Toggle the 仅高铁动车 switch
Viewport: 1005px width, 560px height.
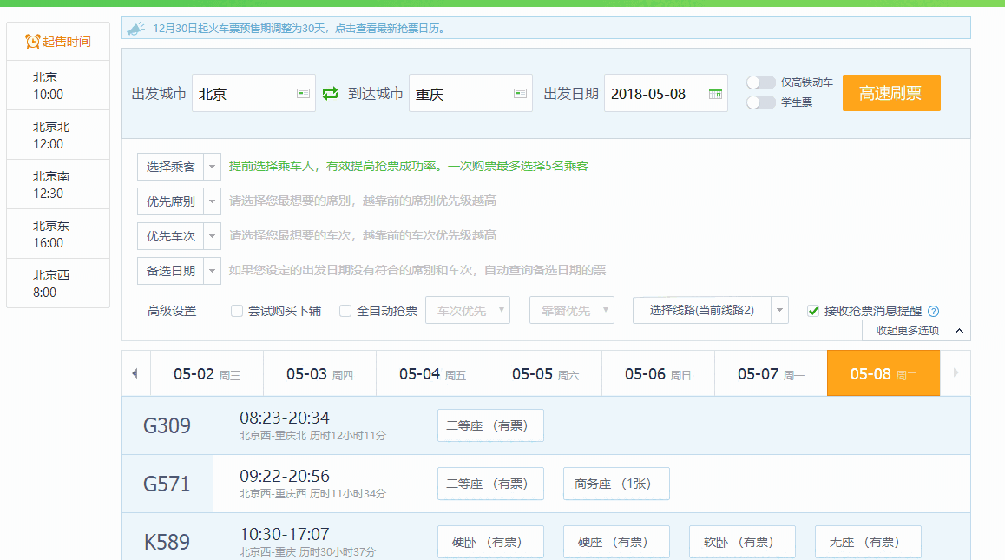click(x=761, y=82)
